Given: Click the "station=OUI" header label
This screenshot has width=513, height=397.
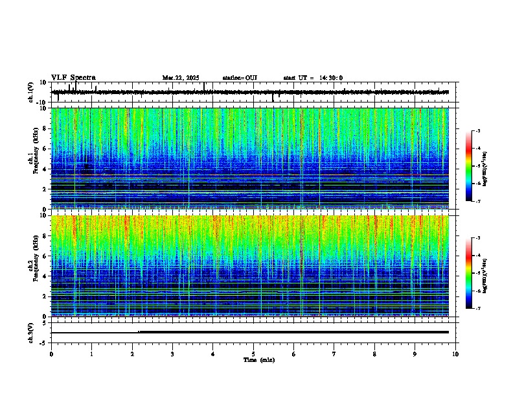Looking at the screenshot, I should coord(240,78).
